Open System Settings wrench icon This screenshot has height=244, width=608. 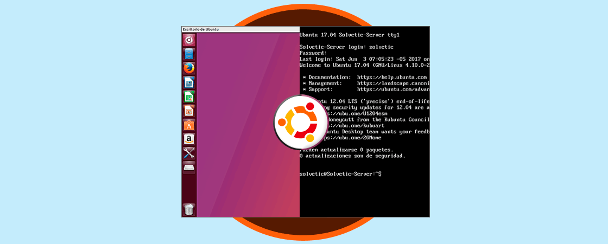click(189, 153)
